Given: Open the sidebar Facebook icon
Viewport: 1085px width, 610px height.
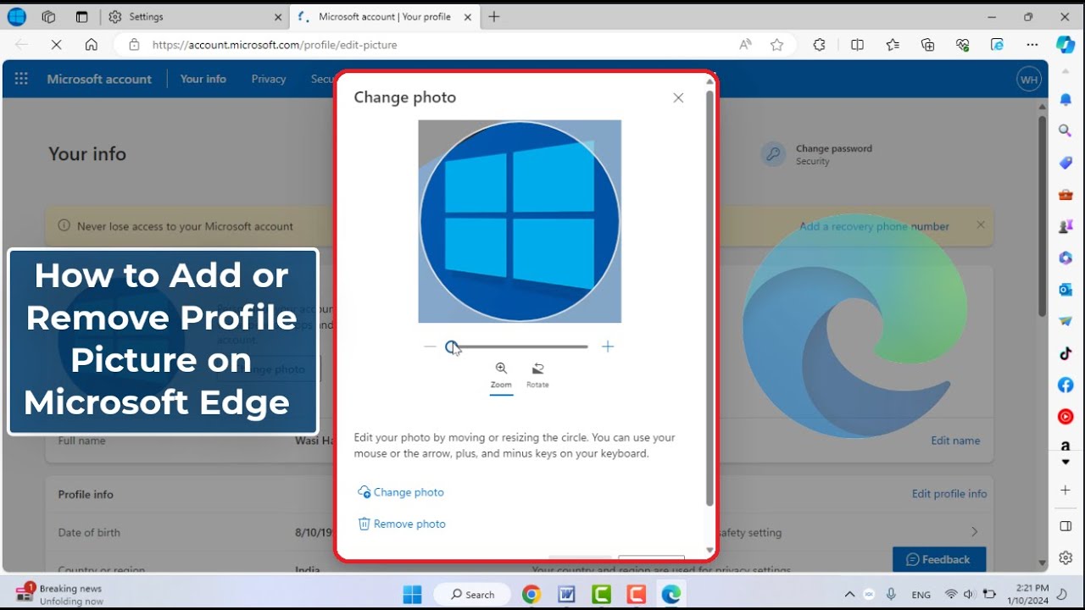Looking at the screenshot, I should pos(1066,385).
